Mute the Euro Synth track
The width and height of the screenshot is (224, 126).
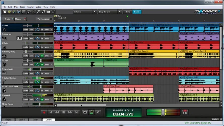point(26,73)
